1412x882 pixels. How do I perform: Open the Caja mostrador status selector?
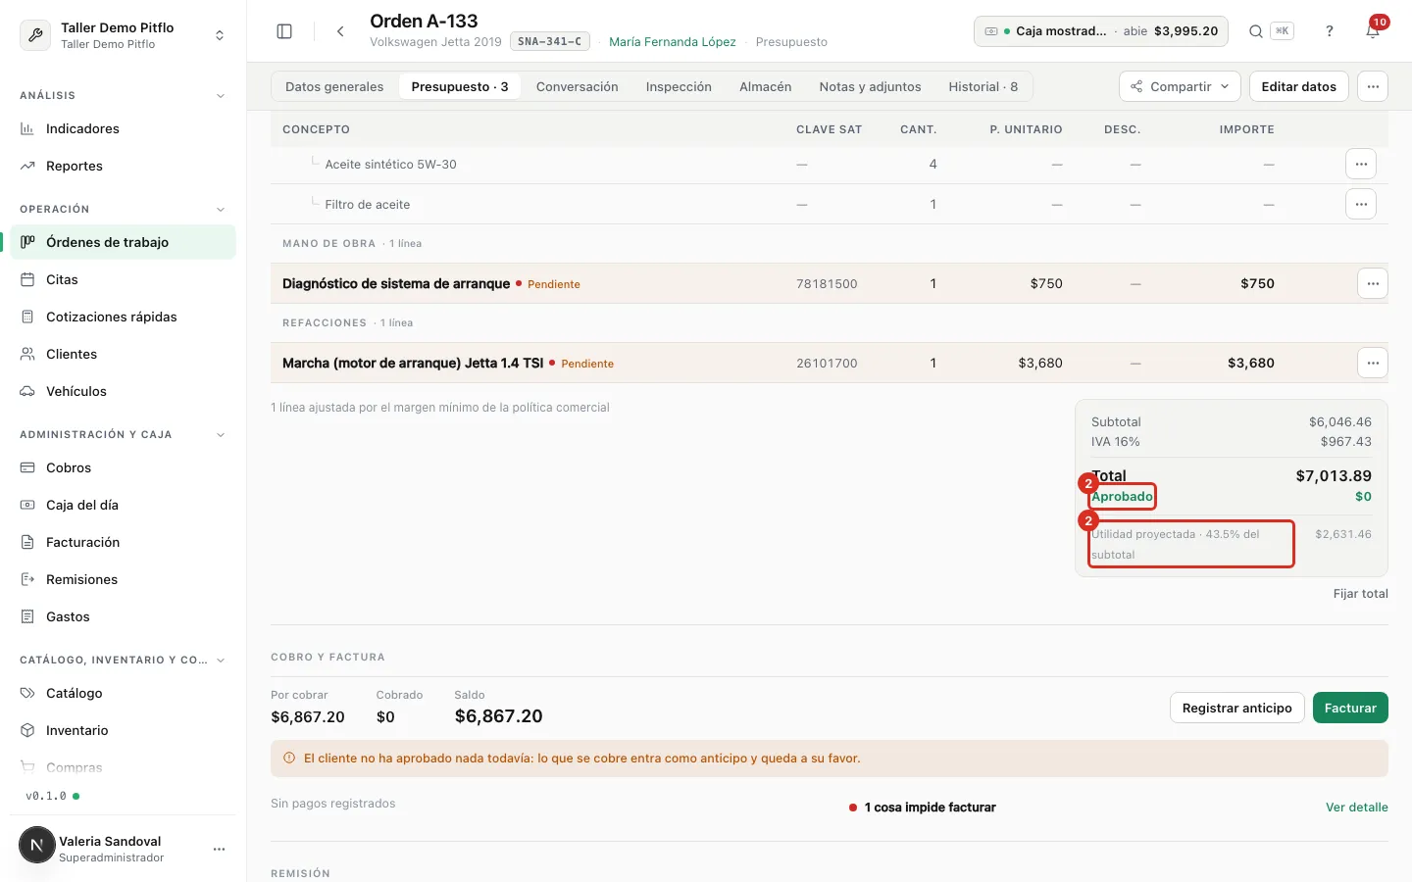point(1101,31)
